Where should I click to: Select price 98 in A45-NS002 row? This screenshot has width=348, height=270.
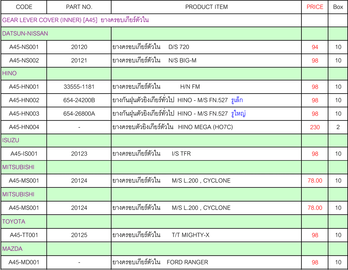click(x=315, y=60)
